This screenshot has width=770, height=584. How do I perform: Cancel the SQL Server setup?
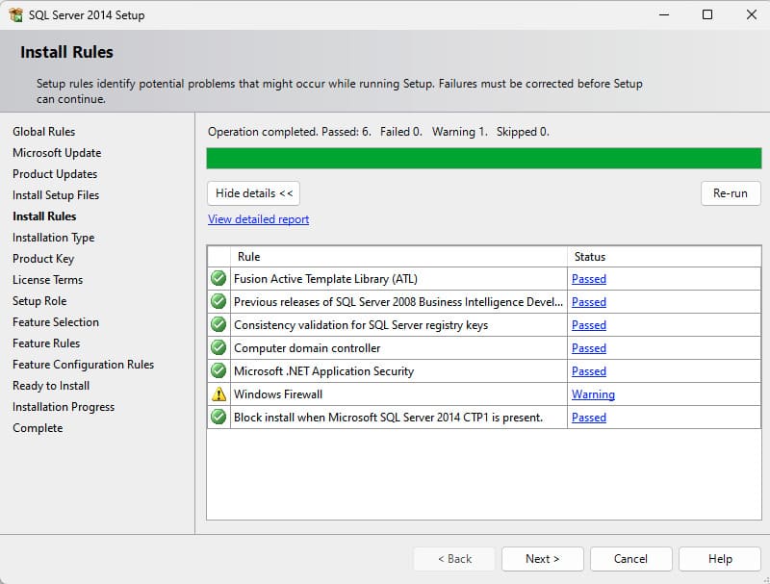630,559
